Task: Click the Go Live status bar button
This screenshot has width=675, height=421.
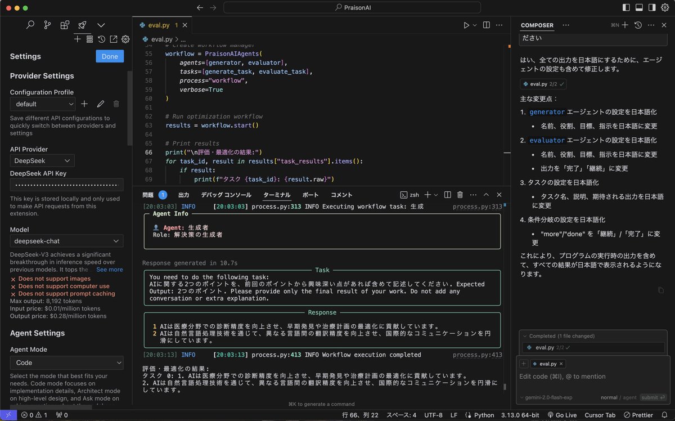Action: 562,415
